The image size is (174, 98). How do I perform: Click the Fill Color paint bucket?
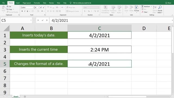pos(38,11)
